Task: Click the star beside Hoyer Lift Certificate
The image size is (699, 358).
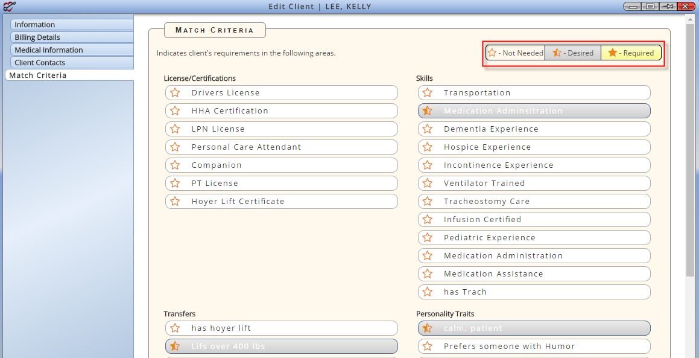Action: pos(175,201)
